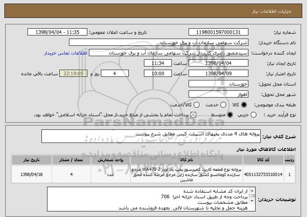Choose the متوسط purchase type radio

[x=230, y=115]
